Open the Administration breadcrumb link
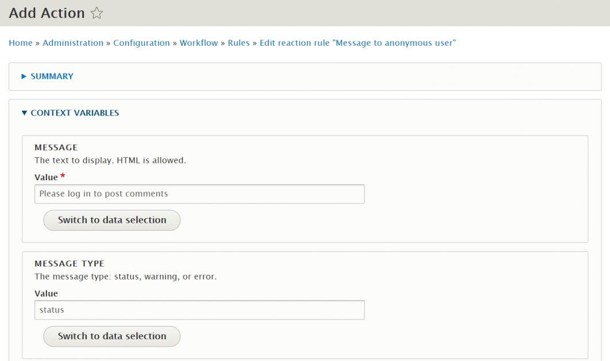Screen dimensions: 610x361 tap(73, 42)
